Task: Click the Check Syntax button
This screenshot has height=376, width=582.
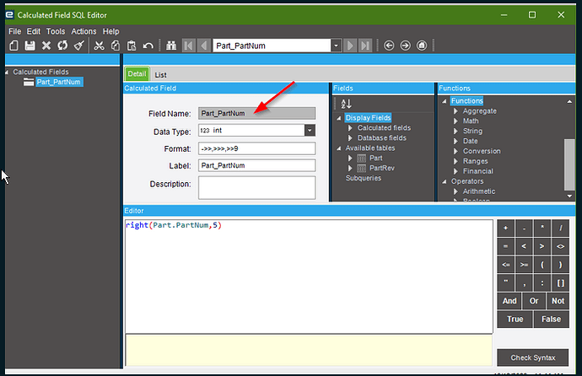Action: [x=532, y=357]
